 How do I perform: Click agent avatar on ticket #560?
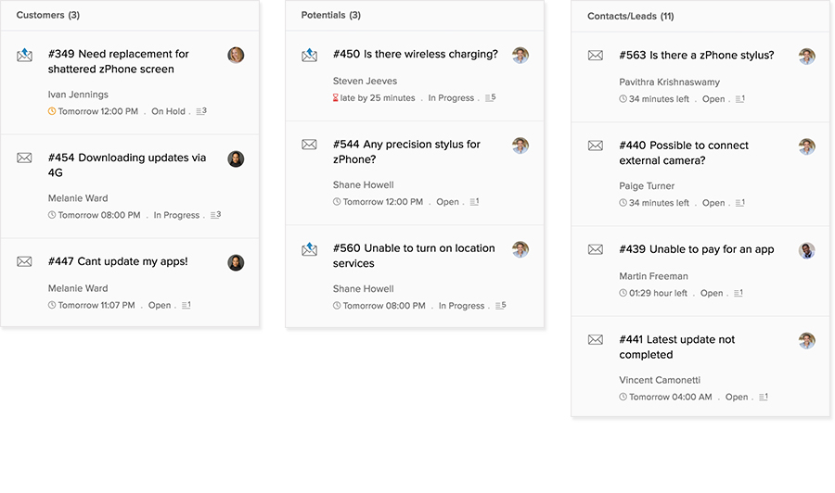(x=520, y=249)
